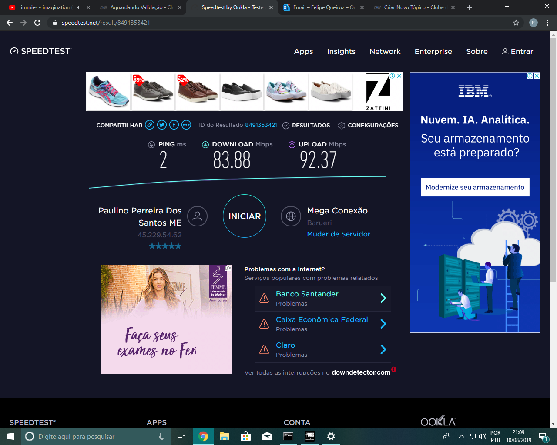The width and height of the screenshot is (557, 445).
Task: Click Entrar to sign in
Action: point(517,51)
